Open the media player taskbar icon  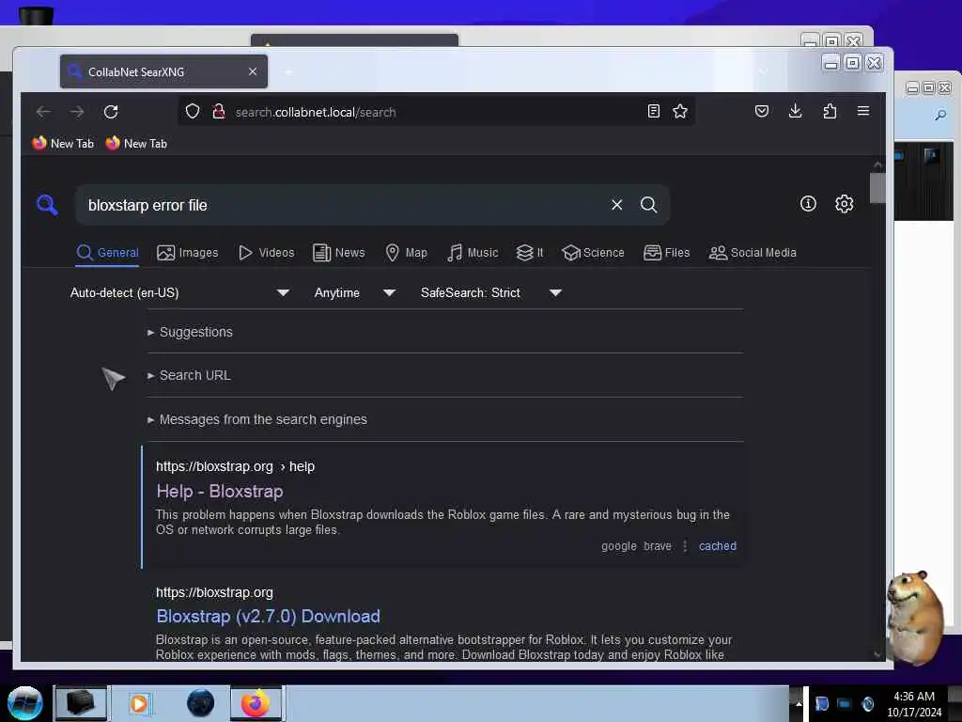pyautogui.click(x=139, y=703)
